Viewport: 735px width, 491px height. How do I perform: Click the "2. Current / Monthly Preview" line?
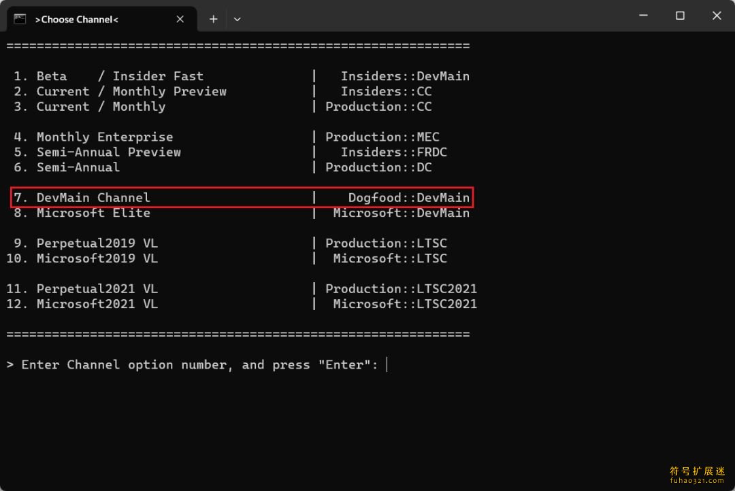[120, 91]
